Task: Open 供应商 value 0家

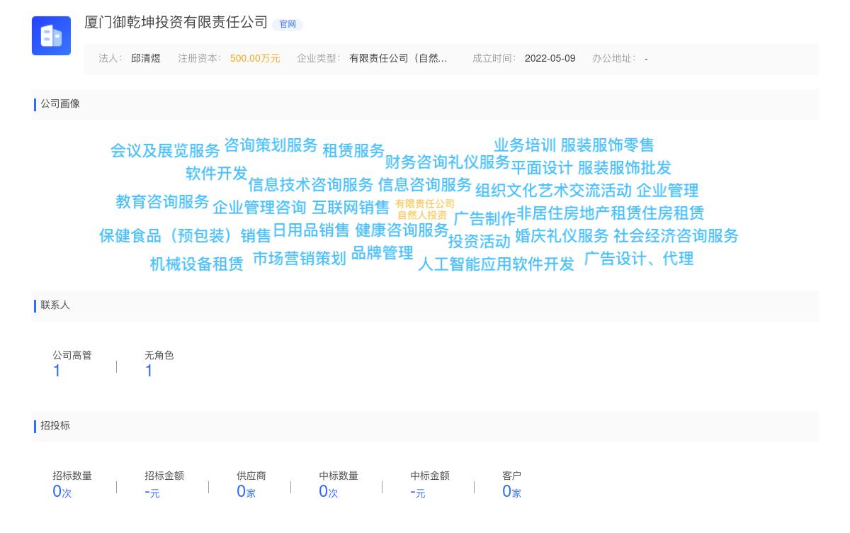Action: click(x=246, y=492)
